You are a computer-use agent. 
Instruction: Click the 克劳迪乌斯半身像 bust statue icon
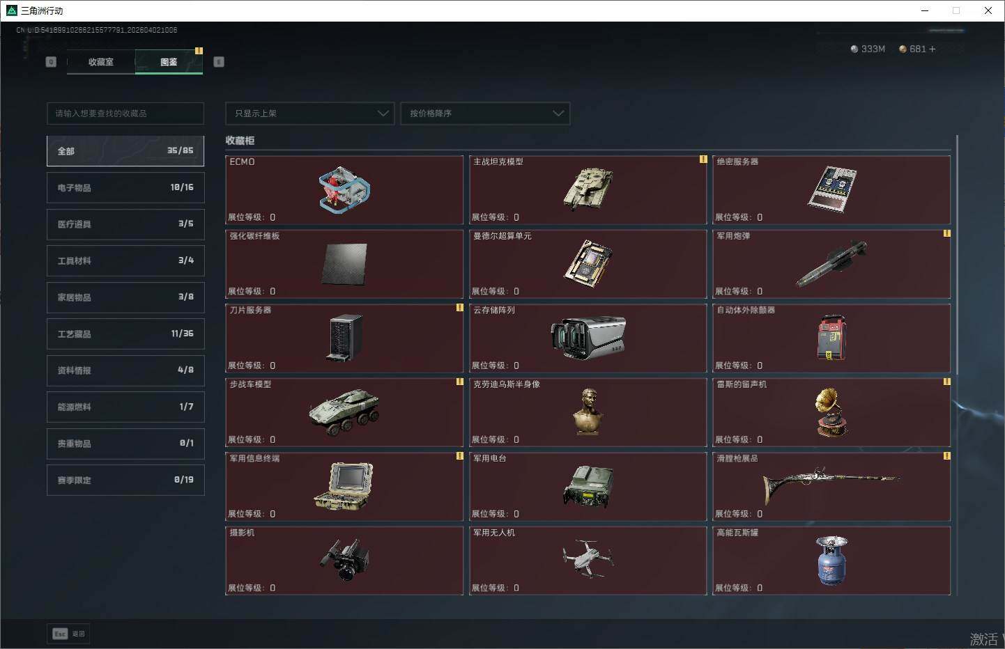click(588, 412)
